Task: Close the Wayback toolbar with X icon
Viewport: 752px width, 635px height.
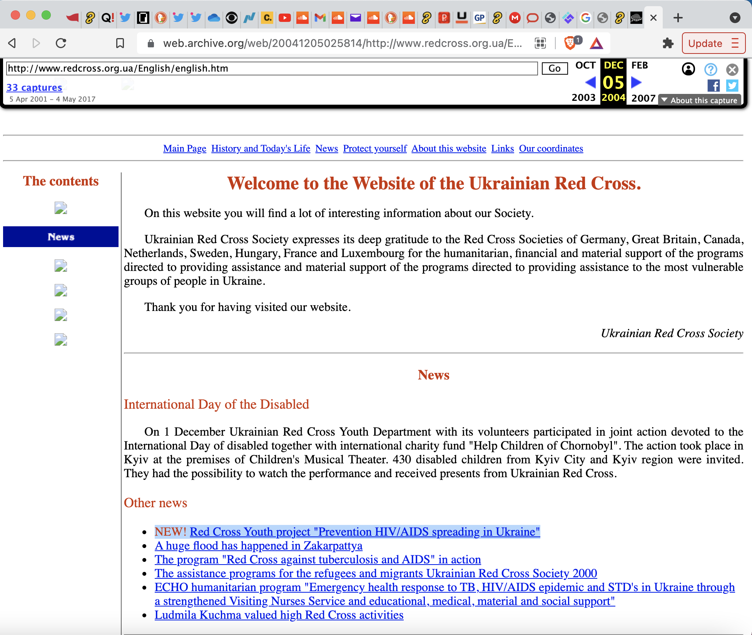Action: [x=732, y=69]
